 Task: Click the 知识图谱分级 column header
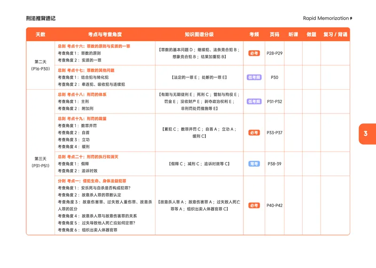[199, 34]
